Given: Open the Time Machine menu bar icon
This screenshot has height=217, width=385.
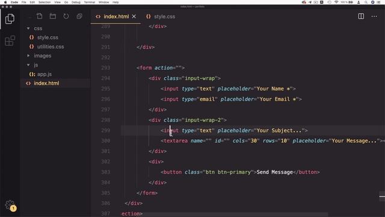Looking at the screenshot, I should pos(329,2).
